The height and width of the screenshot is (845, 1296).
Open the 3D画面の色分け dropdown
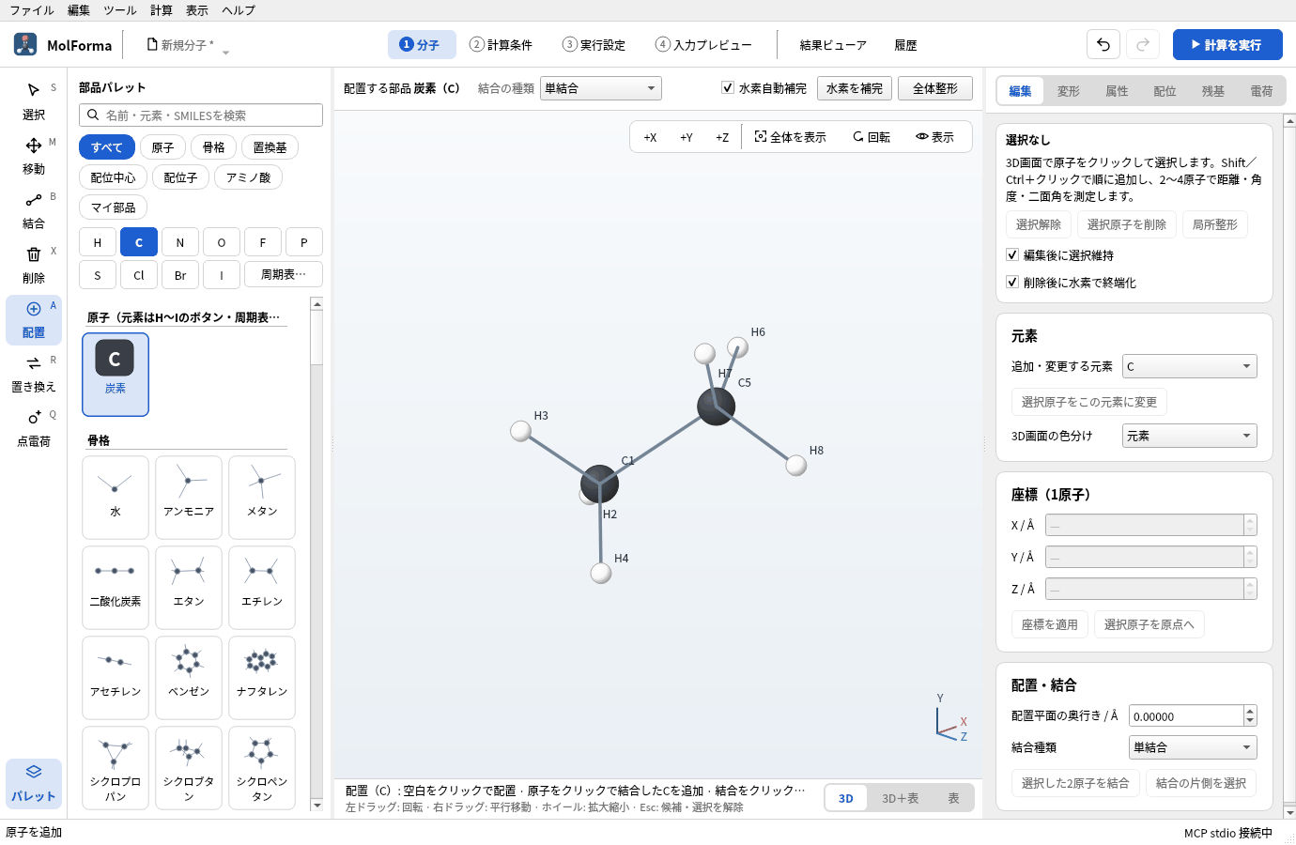(1190, 436)
